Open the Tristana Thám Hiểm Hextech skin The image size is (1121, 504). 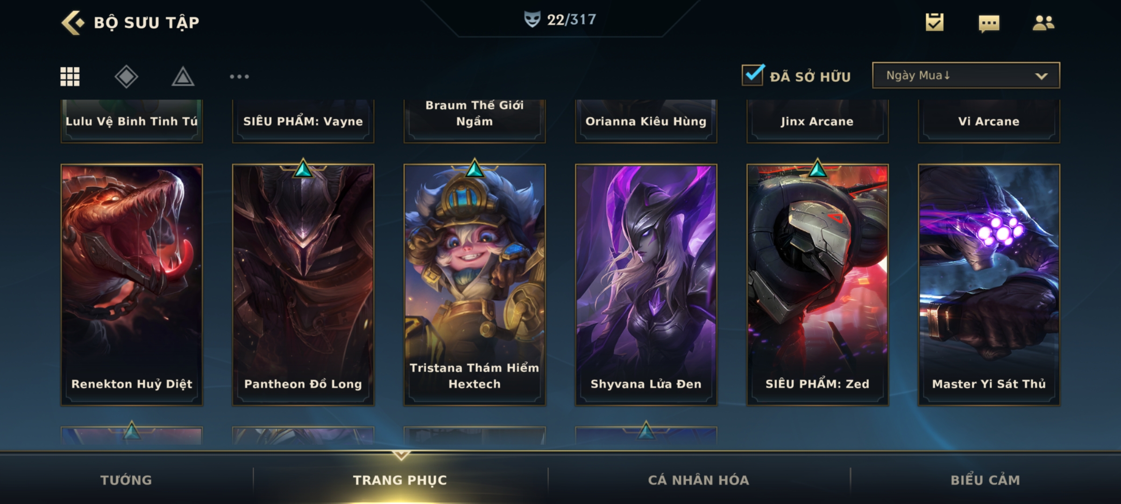475,285
